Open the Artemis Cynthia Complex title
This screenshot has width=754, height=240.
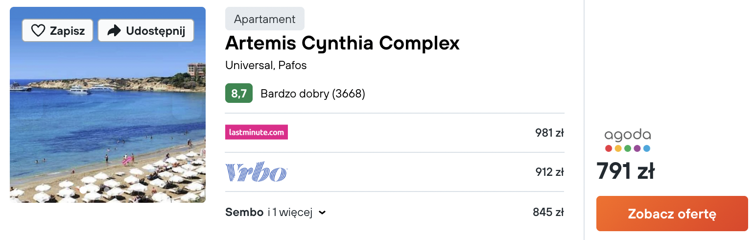[x=342, y=44]
